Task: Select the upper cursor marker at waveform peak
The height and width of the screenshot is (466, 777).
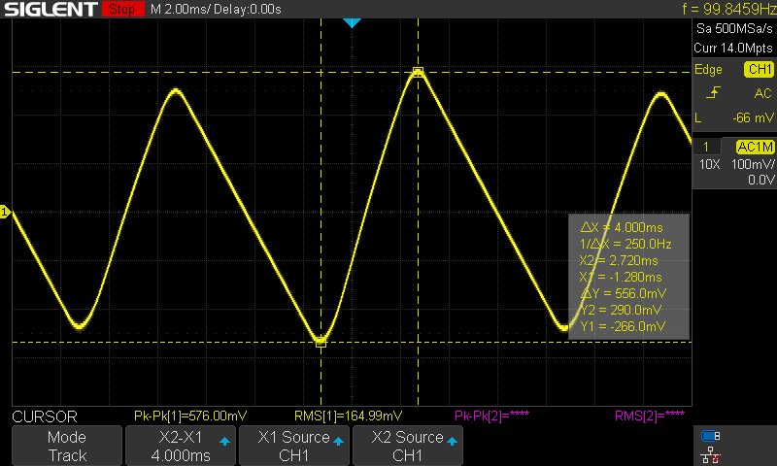Action: 419,72
